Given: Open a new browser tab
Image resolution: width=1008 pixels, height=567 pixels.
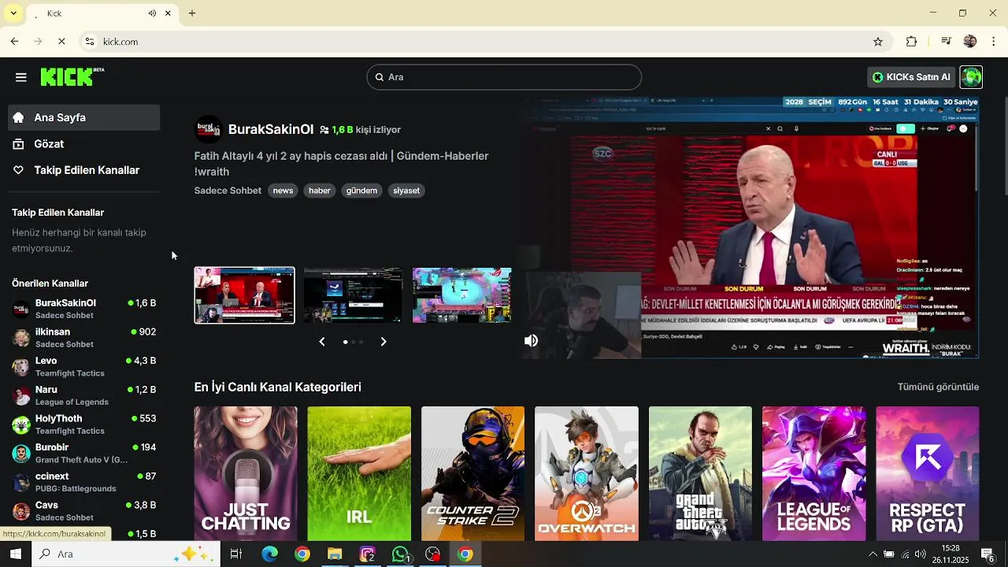Looking at the screenshot, I should (192, 13).
